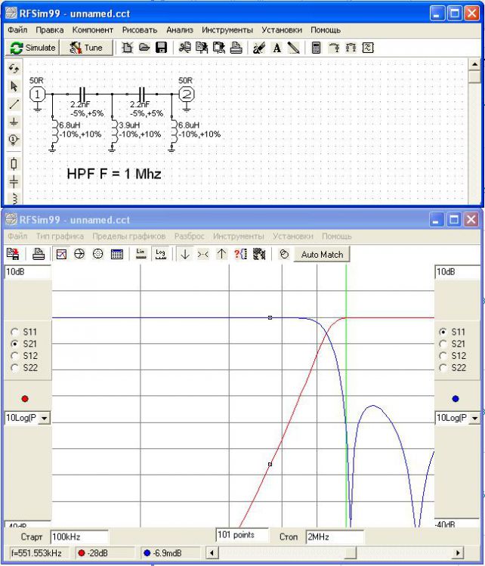Open the Tune tool
Image resolution: width=485 pixels, height=566 pixels.
pos(86,48)
